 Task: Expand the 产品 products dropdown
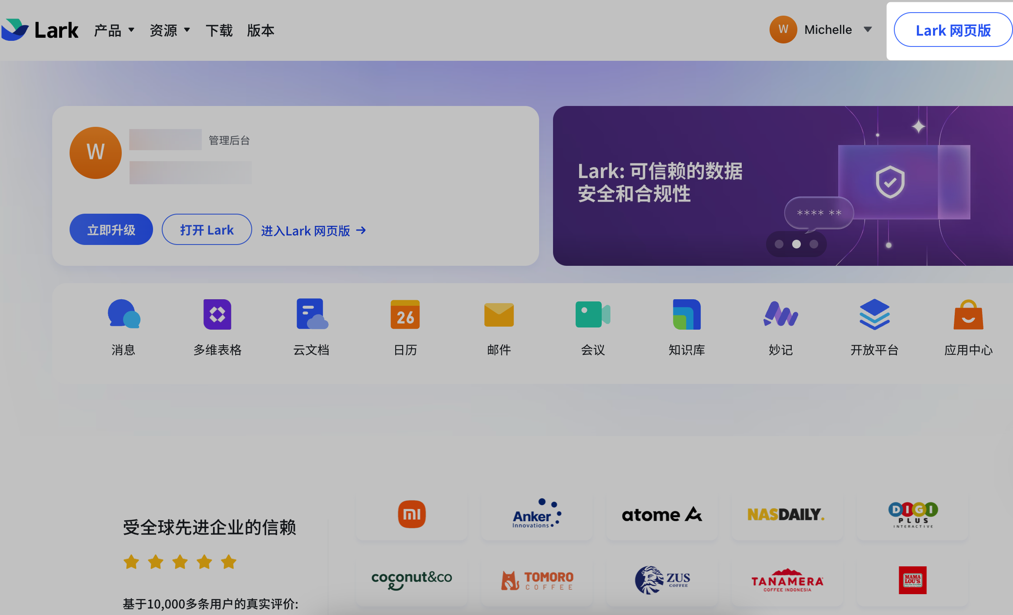click(x=114, y=30)
